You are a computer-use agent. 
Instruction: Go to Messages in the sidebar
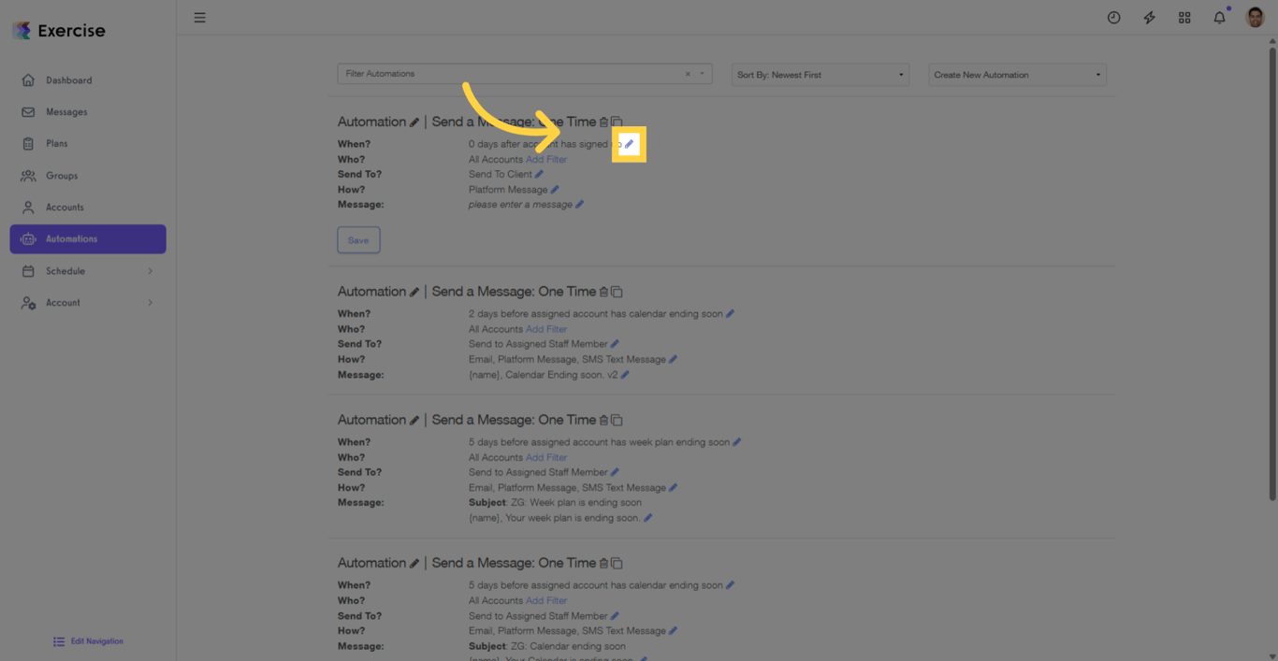tap(66, 112)
